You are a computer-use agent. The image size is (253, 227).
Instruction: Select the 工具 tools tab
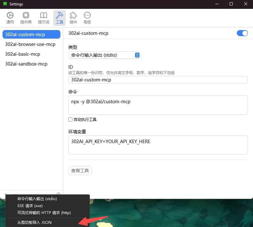tap(59, 18)
